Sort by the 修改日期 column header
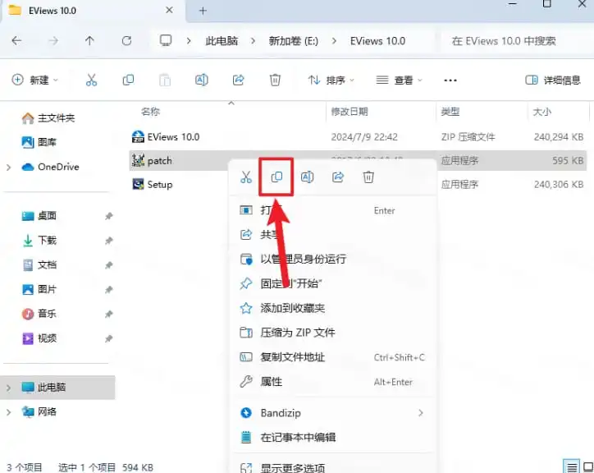Screen dimensions: 594x473 [x=350, y=112]
